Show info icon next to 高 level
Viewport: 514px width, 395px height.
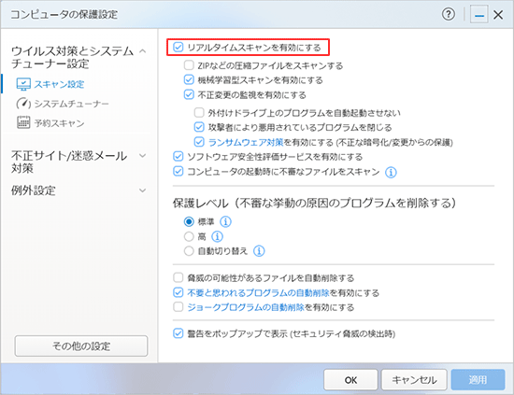pos(217,236)
